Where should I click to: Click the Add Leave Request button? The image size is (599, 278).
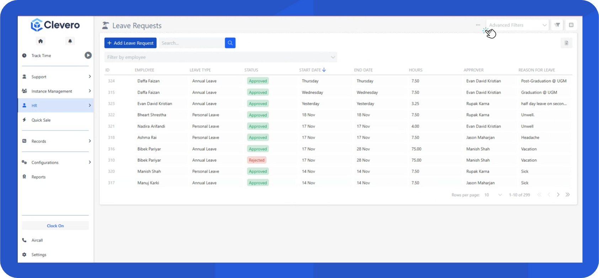(131, 43)
